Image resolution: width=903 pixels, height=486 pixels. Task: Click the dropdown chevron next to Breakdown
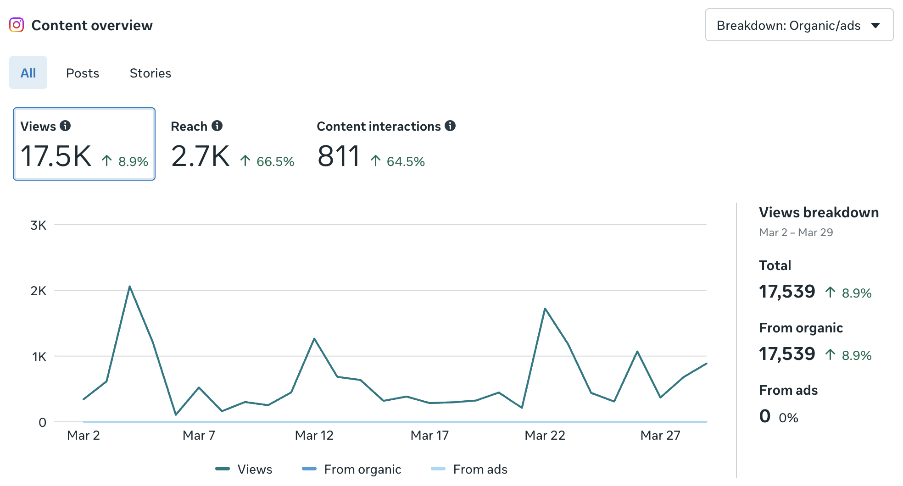click(x=876, y=26)
